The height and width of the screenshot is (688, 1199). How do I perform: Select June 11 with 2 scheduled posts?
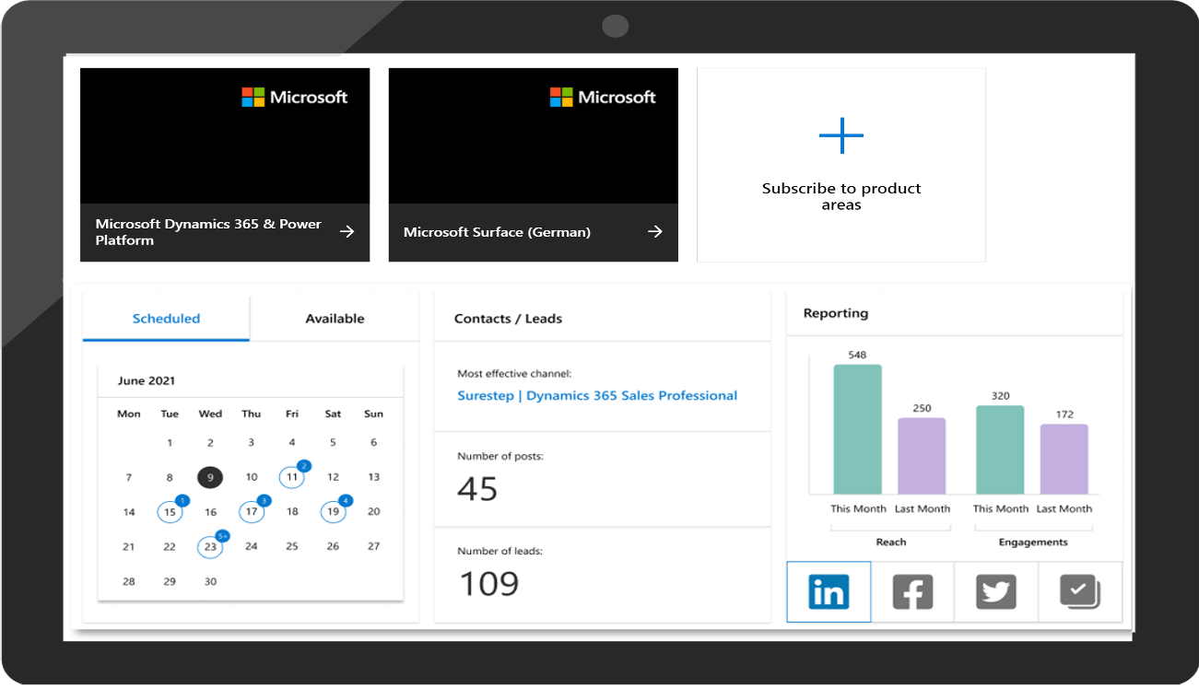pos(292,477)
